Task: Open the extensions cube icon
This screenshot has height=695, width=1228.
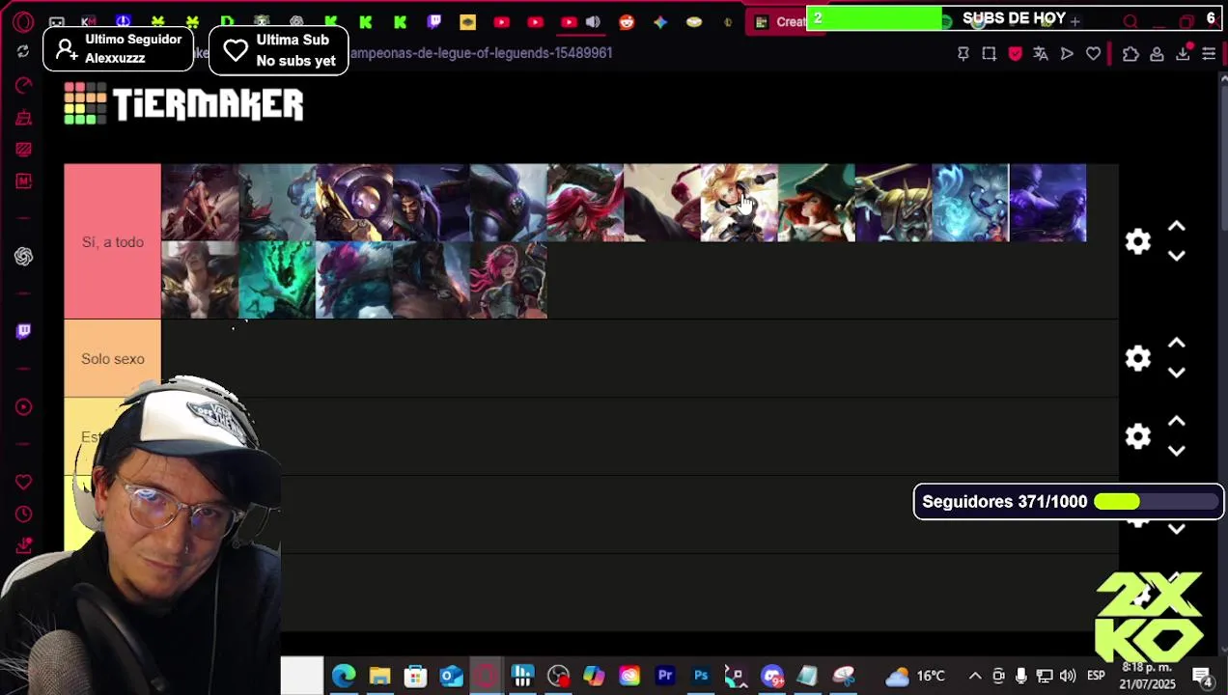Action: click(1130, 54)
